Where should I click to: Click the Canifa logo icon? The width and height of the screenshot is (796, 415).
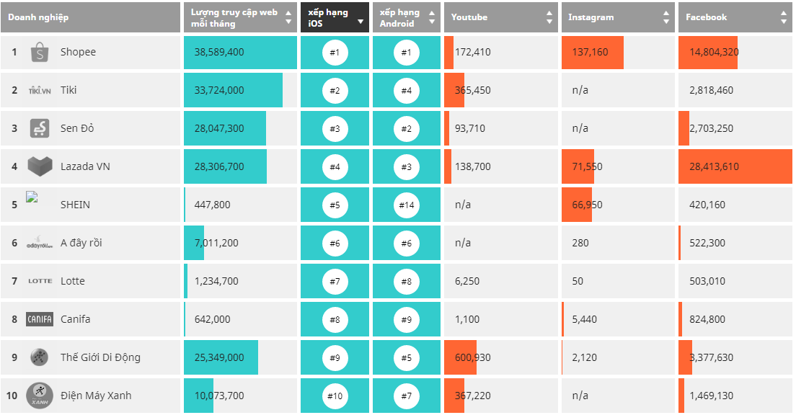40,319
